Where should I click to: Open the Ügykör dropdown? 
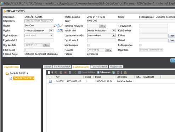pos(39,31)
